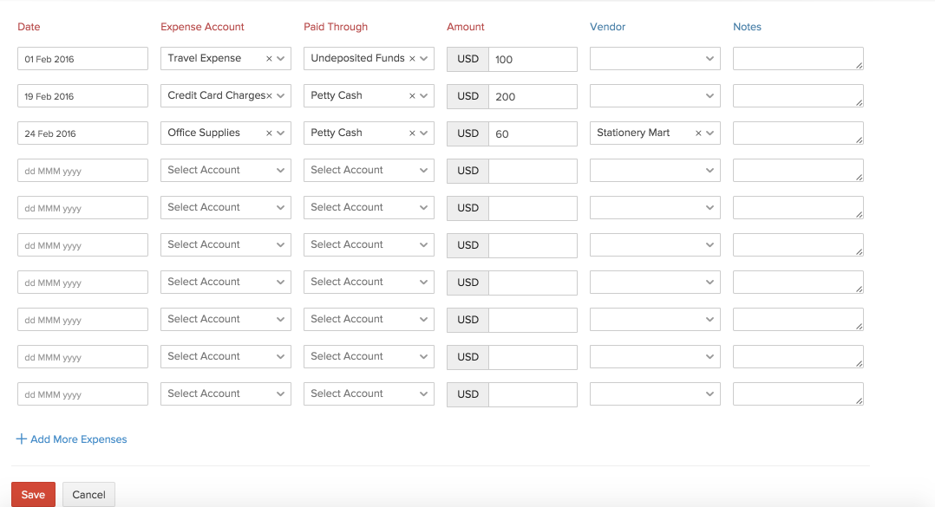The image size is (935, 507).
Task: Expand the Stationery Mart vendor dropdown
Action: (x=710, y=133)
